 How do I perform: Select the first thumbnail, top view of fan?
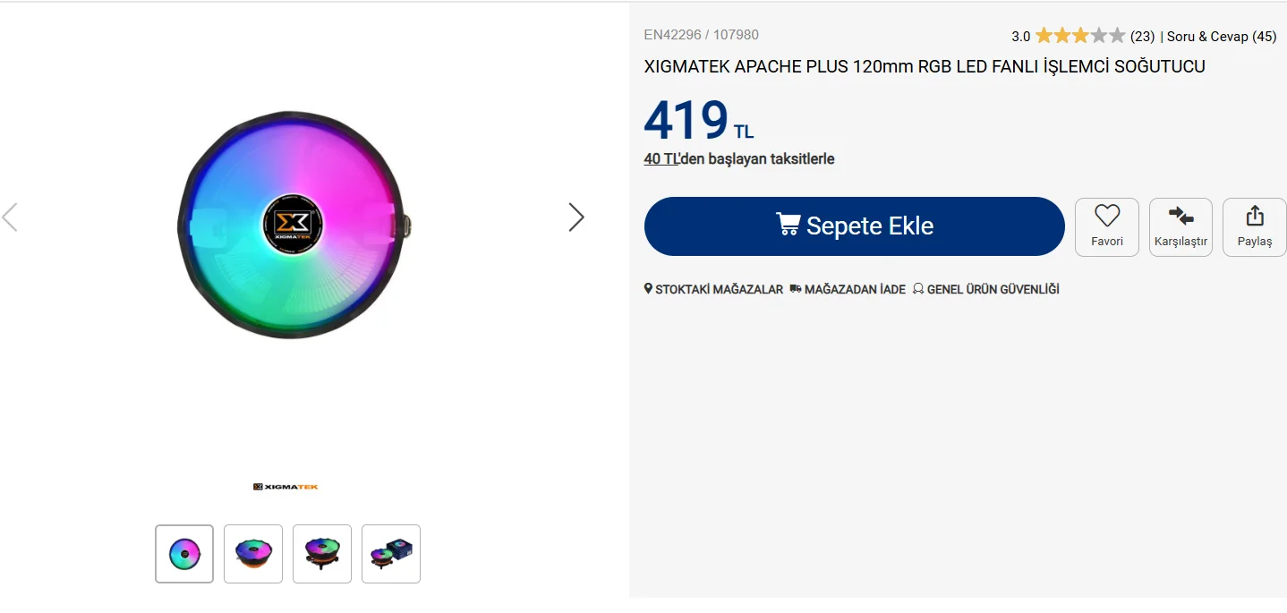pos(184,554)
